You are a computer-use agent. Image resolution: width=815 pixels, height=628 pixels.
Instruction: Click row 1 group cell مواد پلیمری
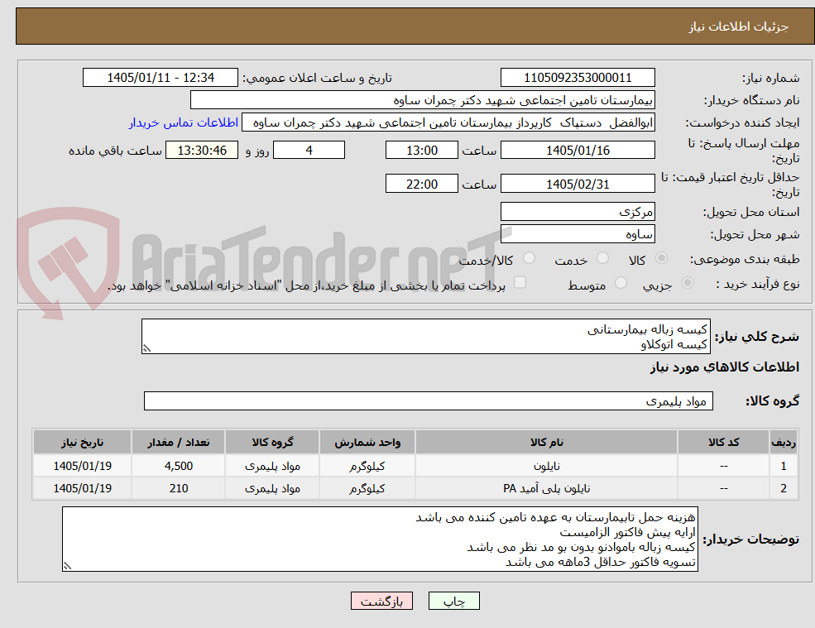coord(272,466)
